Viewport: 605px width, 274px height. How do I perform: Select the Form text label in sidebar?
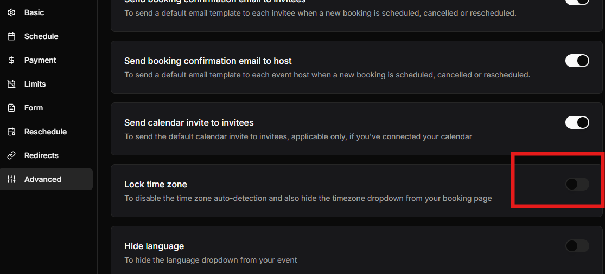(x=34, y=108)
